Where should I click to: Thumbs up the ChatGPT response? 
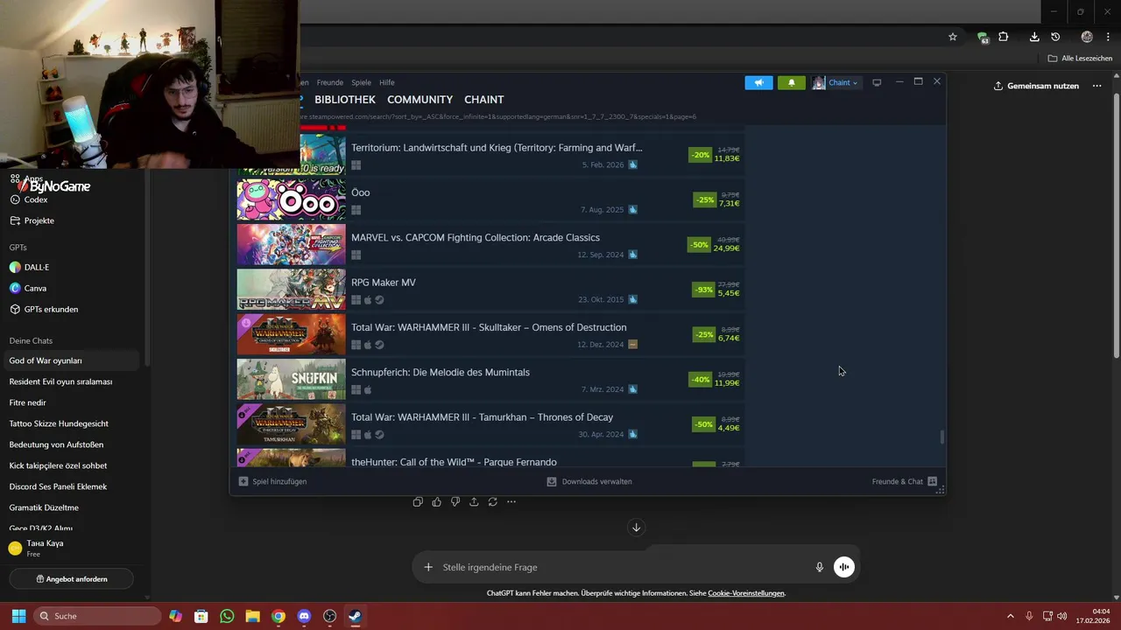click(x=436, y=501)
